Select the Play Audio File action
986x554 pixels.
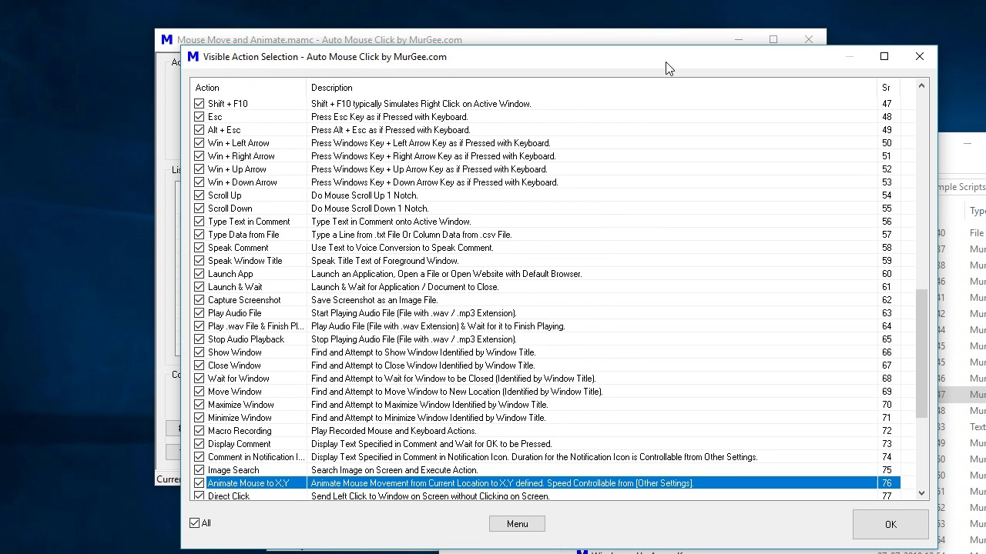[545, 313]
